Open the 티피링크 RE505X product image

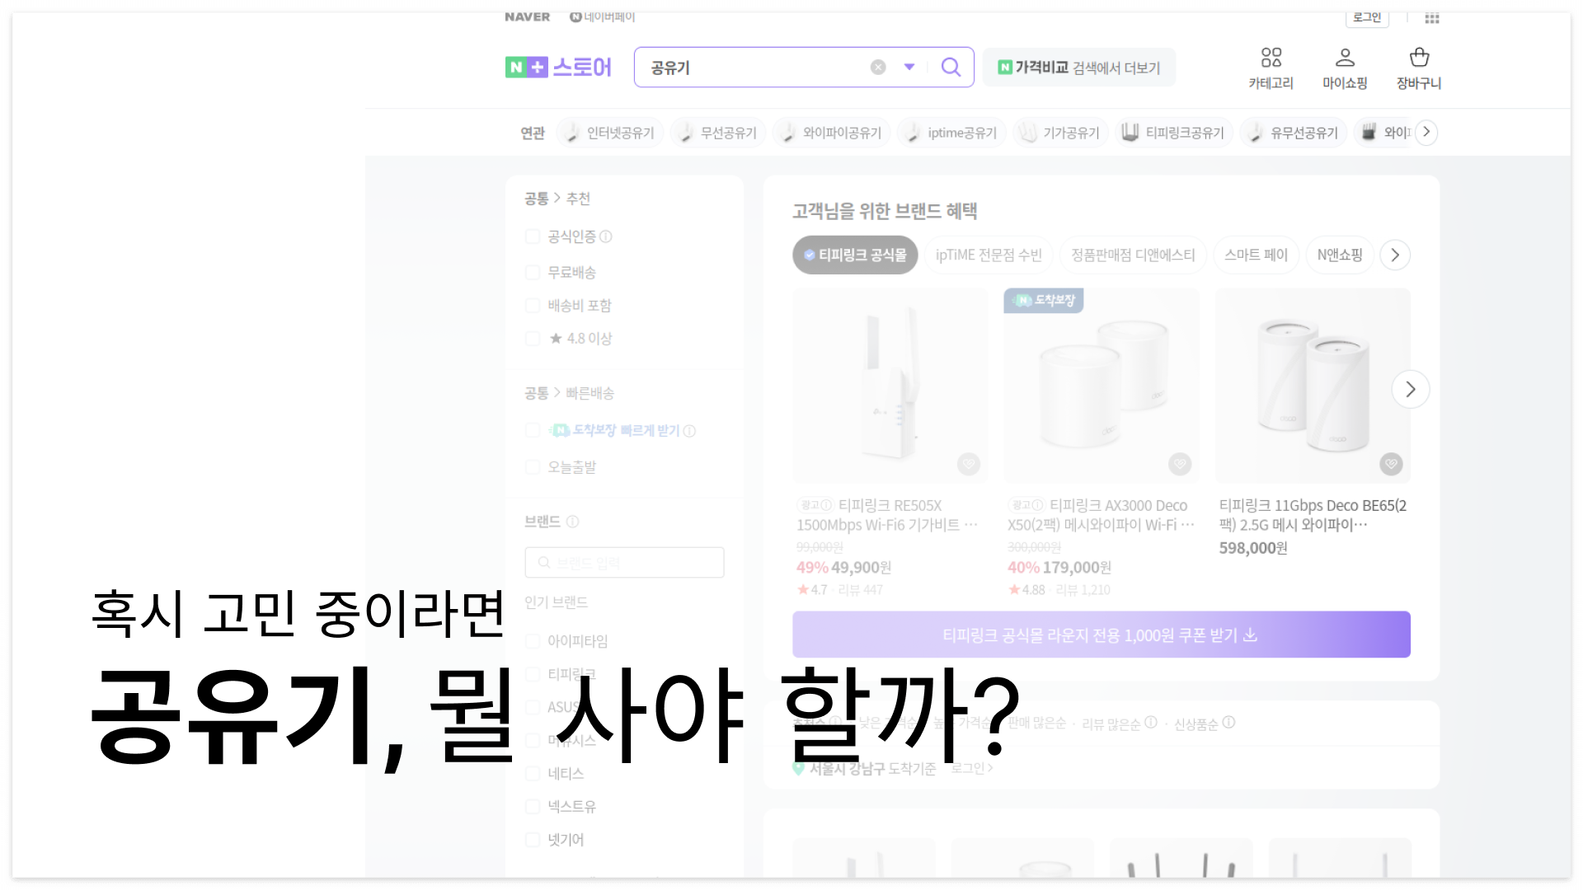[890, 386]
